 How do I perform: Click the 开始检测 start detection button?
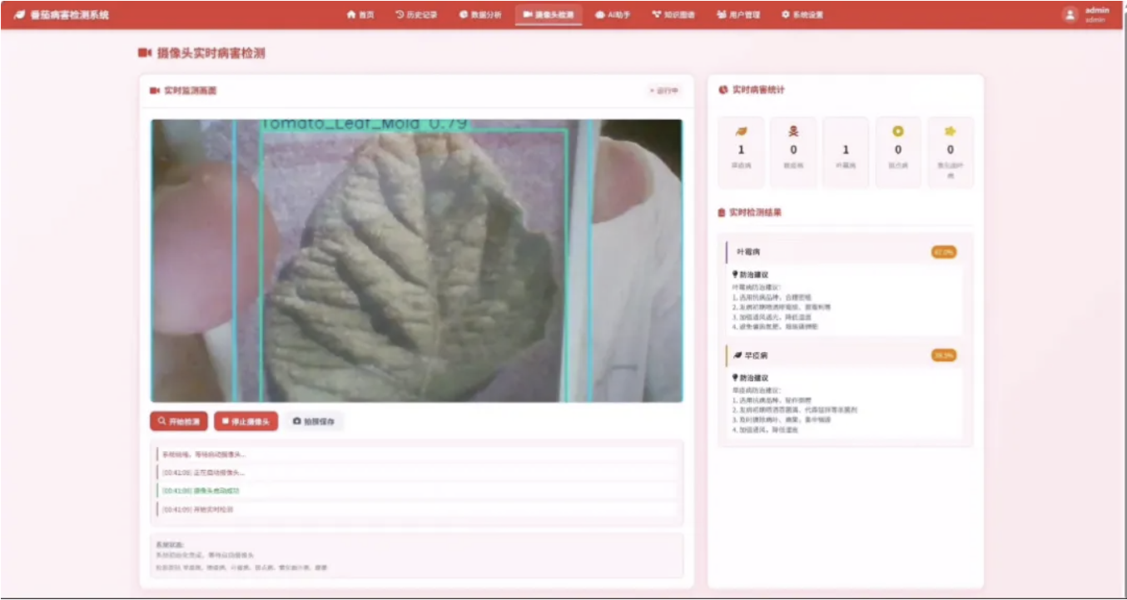coord(179,422)
